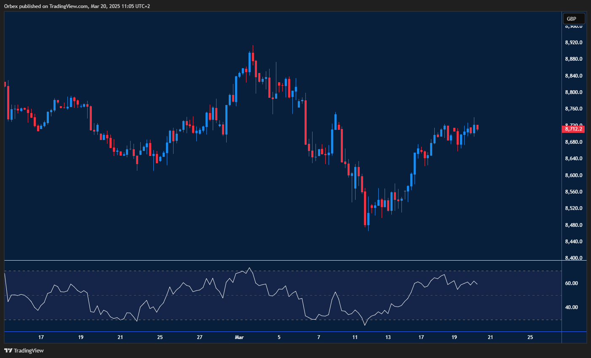The width and height of the screenshot is (591, 358).
Task: Click the 40.00 RSI scale label
Action: tap(572, 307)
